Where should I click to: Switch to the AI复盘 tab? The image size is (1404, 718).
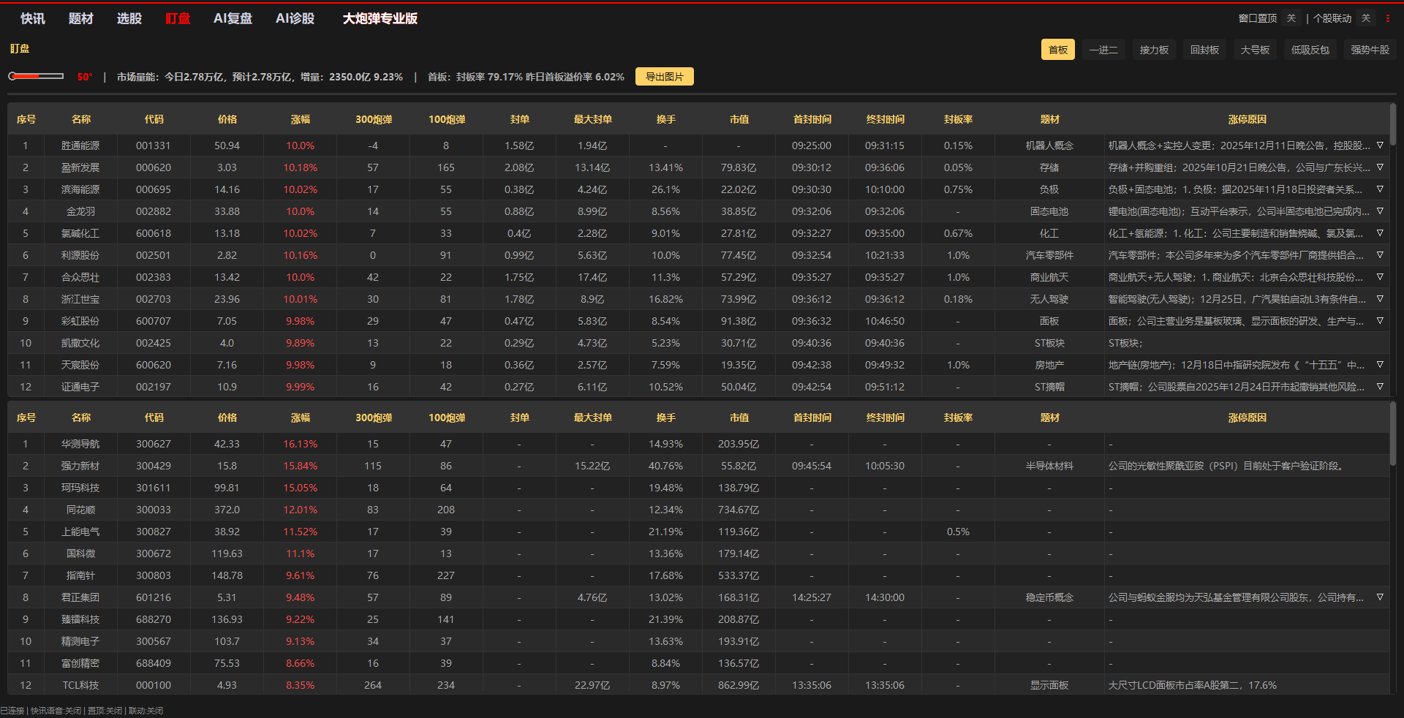[x=233, y=18]
